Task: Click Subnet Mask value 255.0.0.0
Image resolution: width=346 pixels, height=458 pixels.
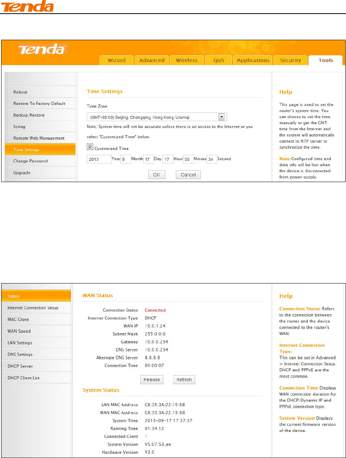Action: click(x=155, y=334)
